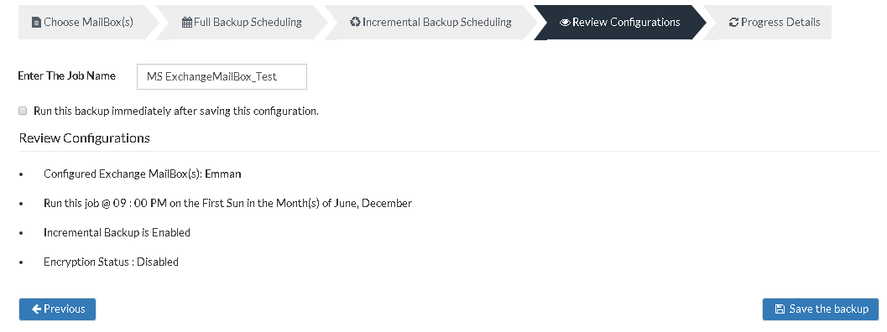Click the document icon in Choose MailBox(s) step
The width and height of the screenshot is (887, 332).
coord(36,23)
